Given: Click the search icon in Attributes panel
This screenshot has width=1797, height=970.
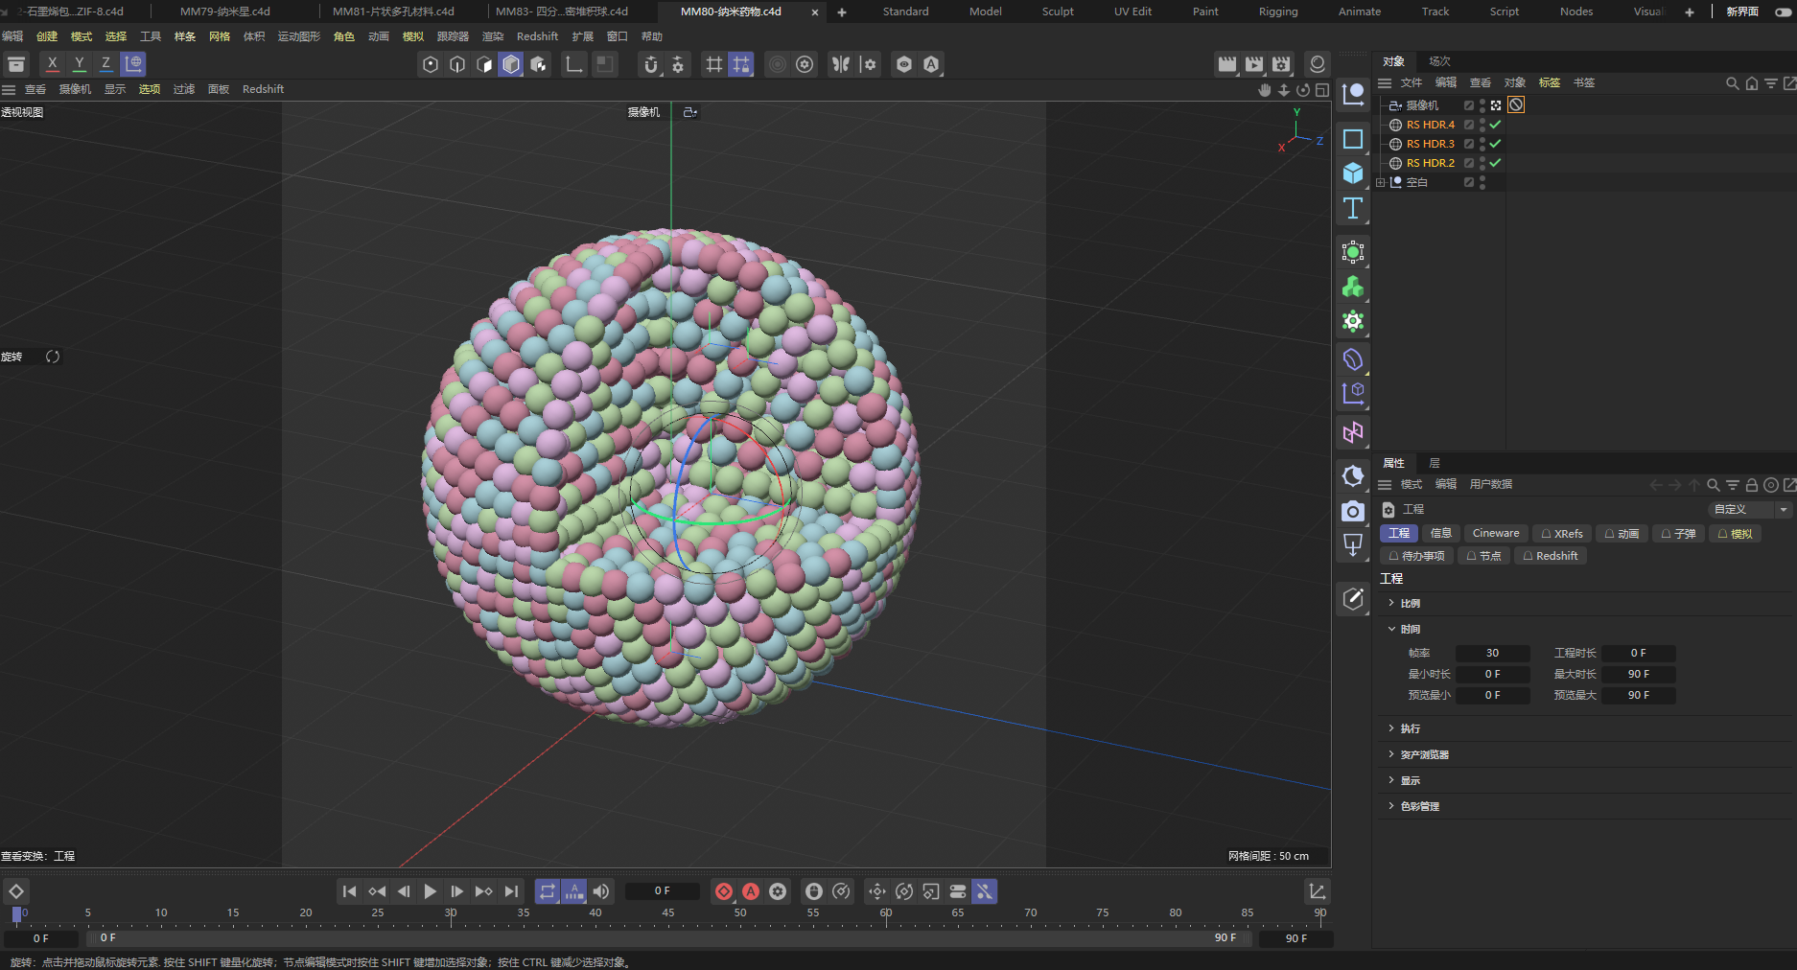Looking at the screenshot, I should [x=1714, y=485].
